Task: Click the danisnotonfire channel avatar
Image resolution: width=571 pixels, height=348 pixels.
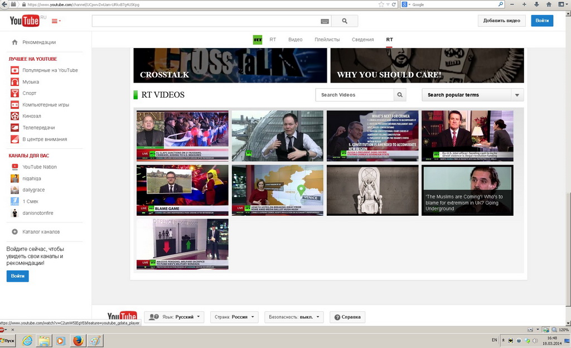Action: (14, 213)
